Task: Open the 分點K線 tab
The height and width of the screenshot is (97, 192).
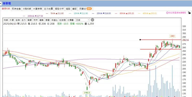Action: coord(27,9)
